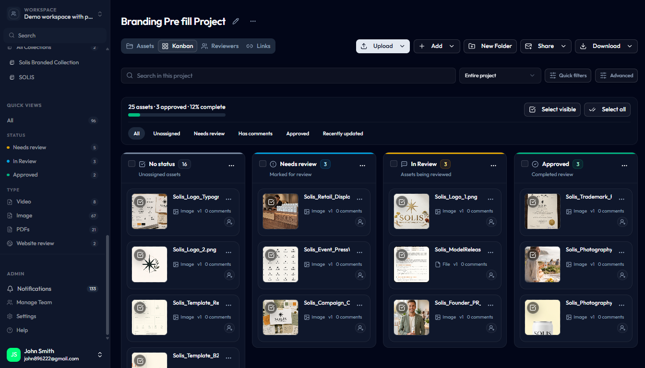Image resolution: width=645 pixels, height=368 pixels.
Task: Open the Needs review status quick view
Action: point(52,148)
